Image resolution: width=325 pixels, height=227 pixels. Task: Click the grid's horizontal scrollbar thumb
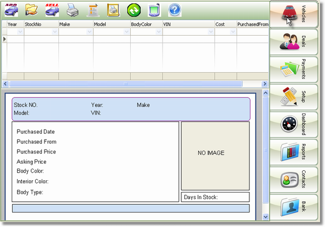(126, 84)
